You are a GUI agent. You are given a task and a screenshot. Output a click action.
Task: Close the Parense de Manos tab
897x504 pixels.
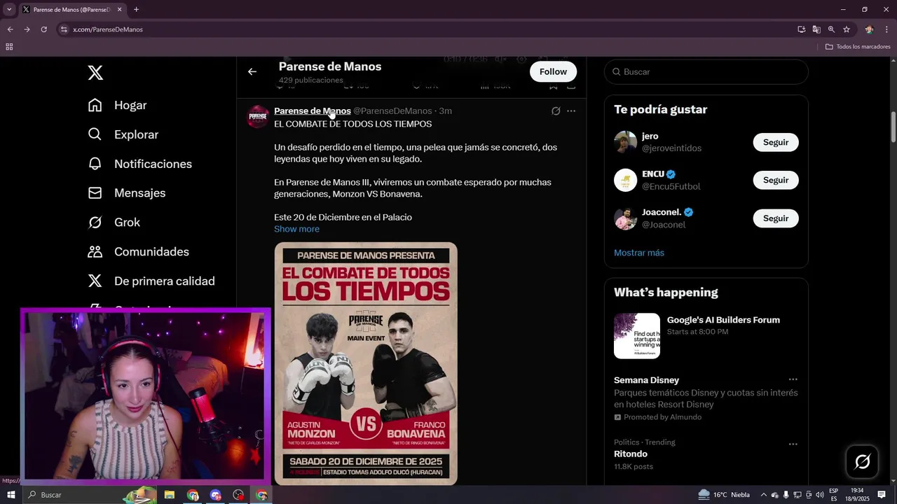[x=119, y=10]
